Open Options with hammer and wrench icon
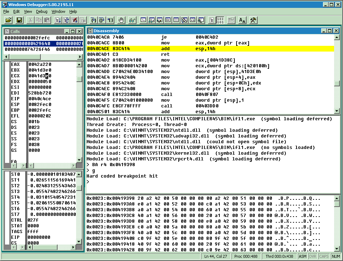 [x=253, y=20]
